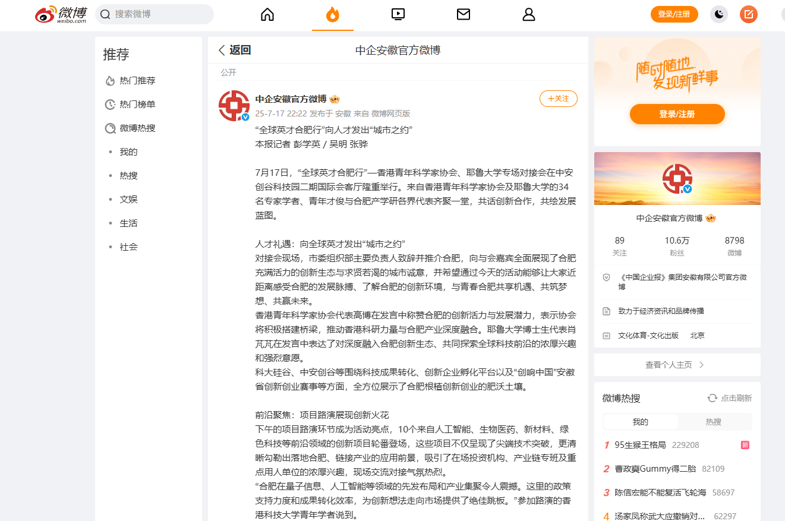Click the 公开 visibility label
785x521 pixels.
coord(229,72)
